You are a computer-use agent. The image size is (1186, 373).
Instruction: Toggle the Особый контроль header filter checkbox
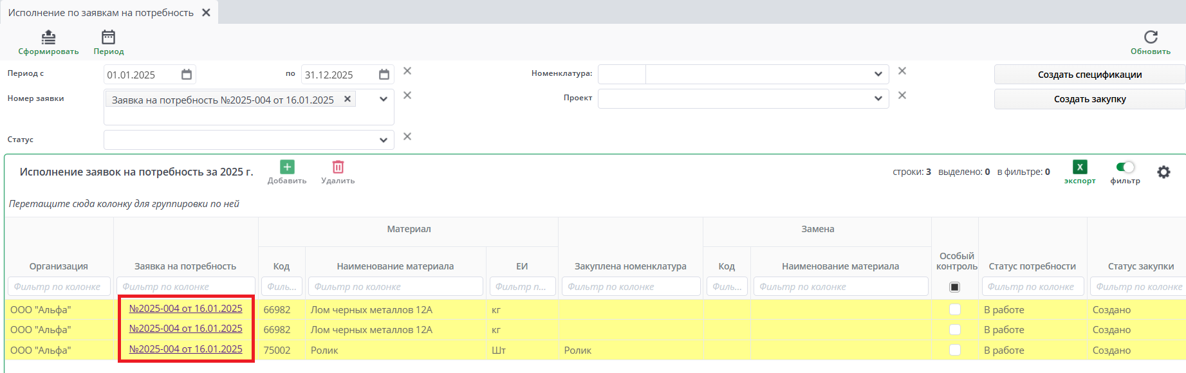[955, 287]
